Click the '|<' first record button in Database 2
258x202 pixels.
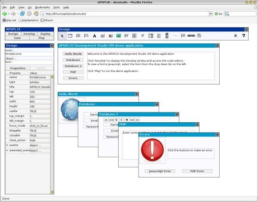coord(106,120)
